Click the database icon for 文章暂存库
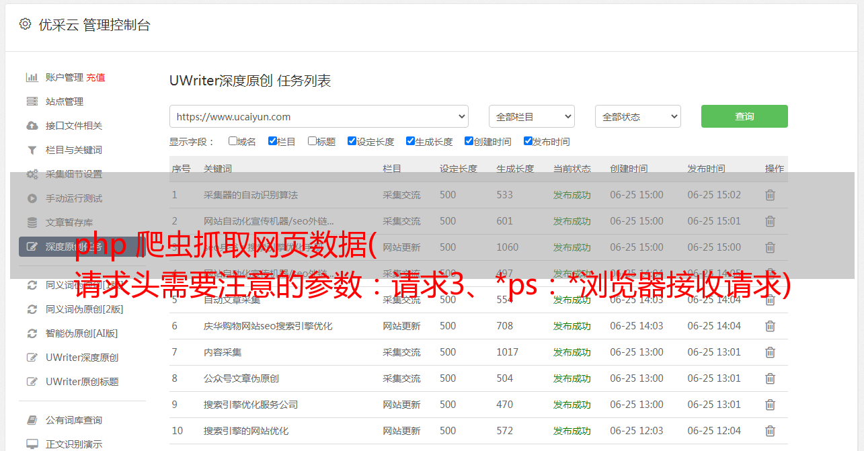 (32, 222)
